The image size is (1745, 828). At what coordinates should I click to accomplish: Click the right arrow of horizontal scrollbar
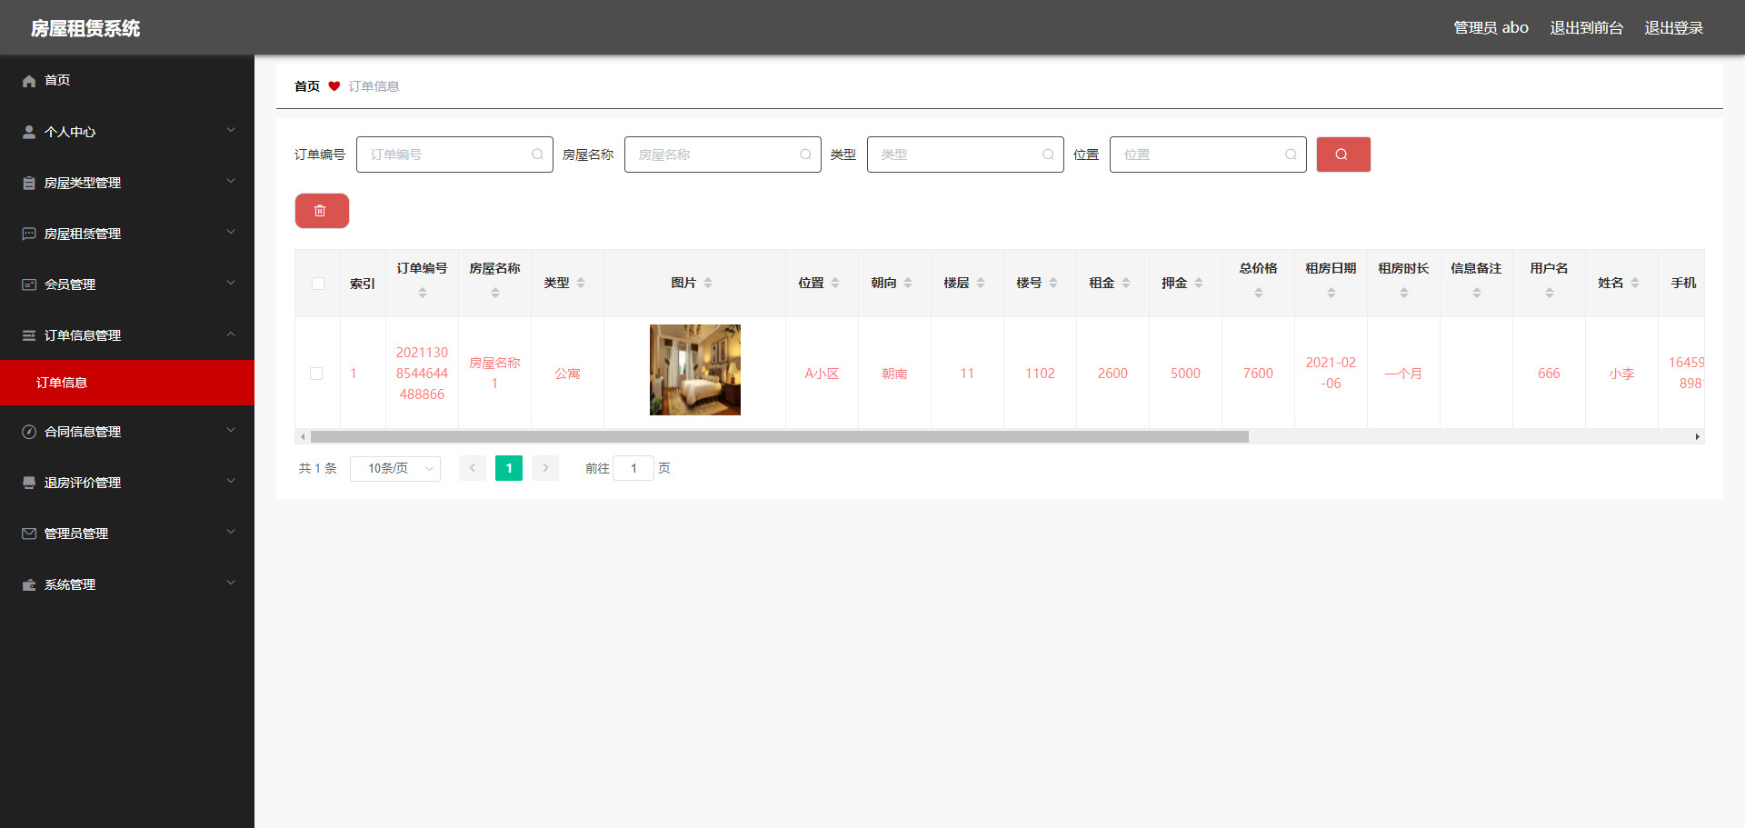[1697, 437]
